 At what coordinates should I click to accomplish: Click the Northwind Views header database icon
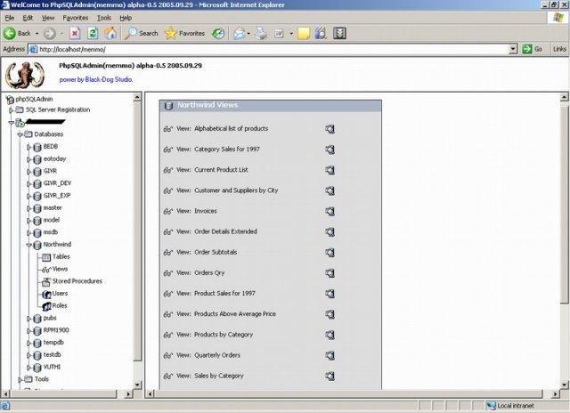(168, 106)
